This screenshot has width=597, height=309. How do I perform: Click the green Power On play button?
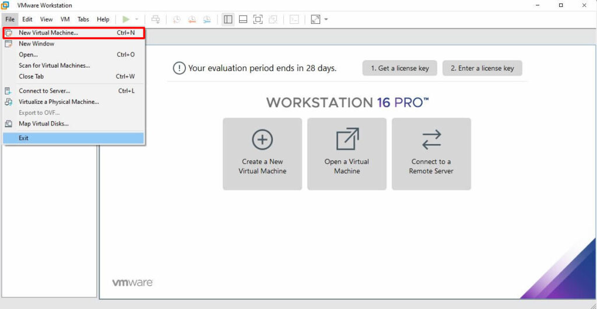pos(126,19)
